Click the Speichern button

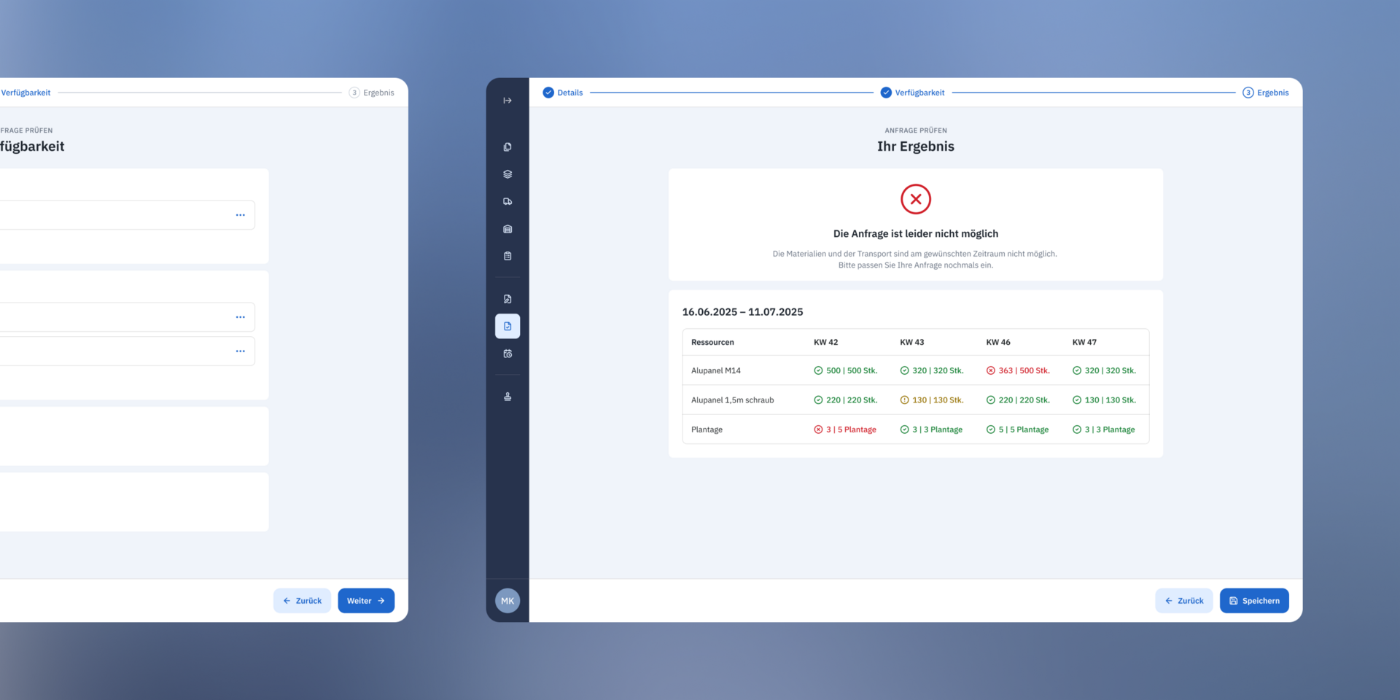(1254, 601)
